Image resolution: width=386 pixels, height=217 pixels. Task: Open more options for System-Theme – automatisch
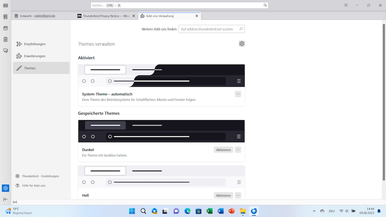point(238,94)
